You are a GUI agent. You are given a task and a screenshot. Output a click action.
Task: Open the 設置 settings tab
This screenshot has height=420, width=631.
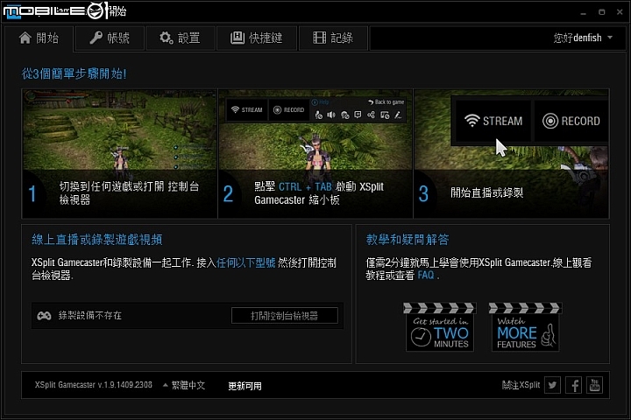(x=181, y=38)
